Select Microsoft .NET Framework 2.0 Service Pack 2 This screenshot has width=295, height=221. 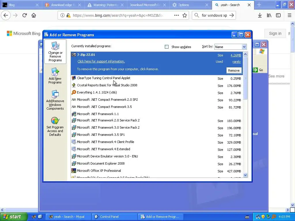pyautogui.click(x=157, y=121)
